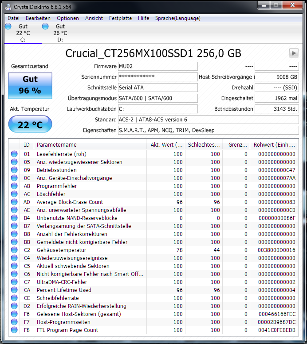Click the Firmware field MU02
Viewport: 307px width, 344px height.
pyautogui.click(x=157, y=66)
